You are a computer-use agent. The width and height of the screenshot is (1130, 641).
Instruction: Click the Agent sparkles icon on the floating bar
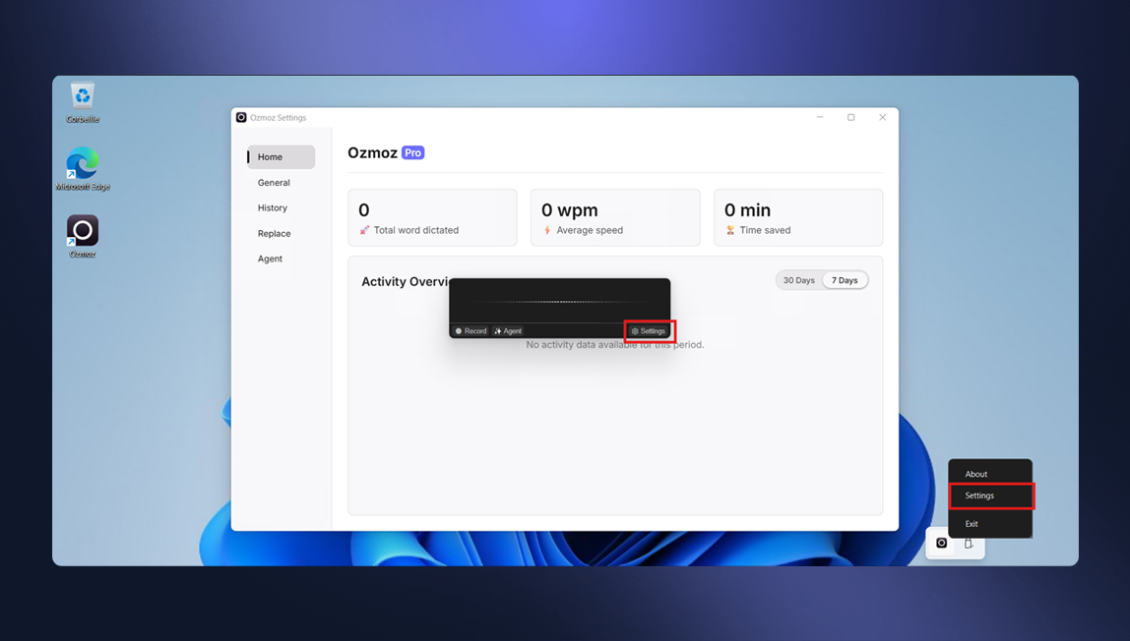pyautogui.click(x=497, y=330)
